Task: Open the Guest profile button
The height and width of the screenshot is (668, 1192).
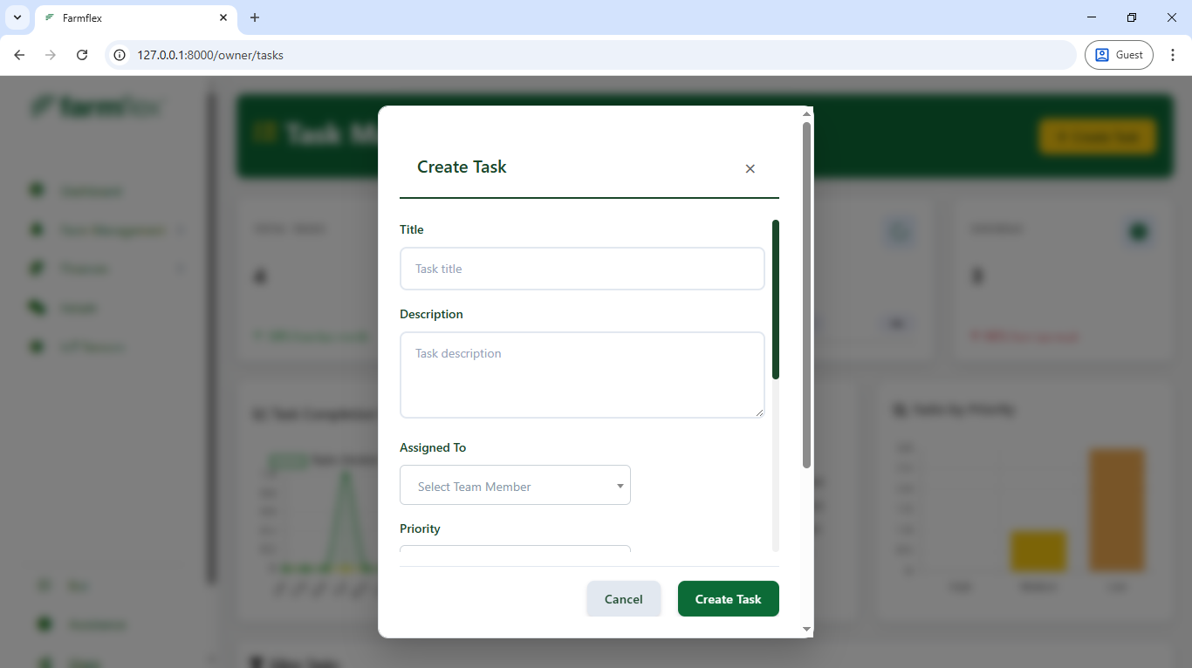Action: tap(1119, 55)
